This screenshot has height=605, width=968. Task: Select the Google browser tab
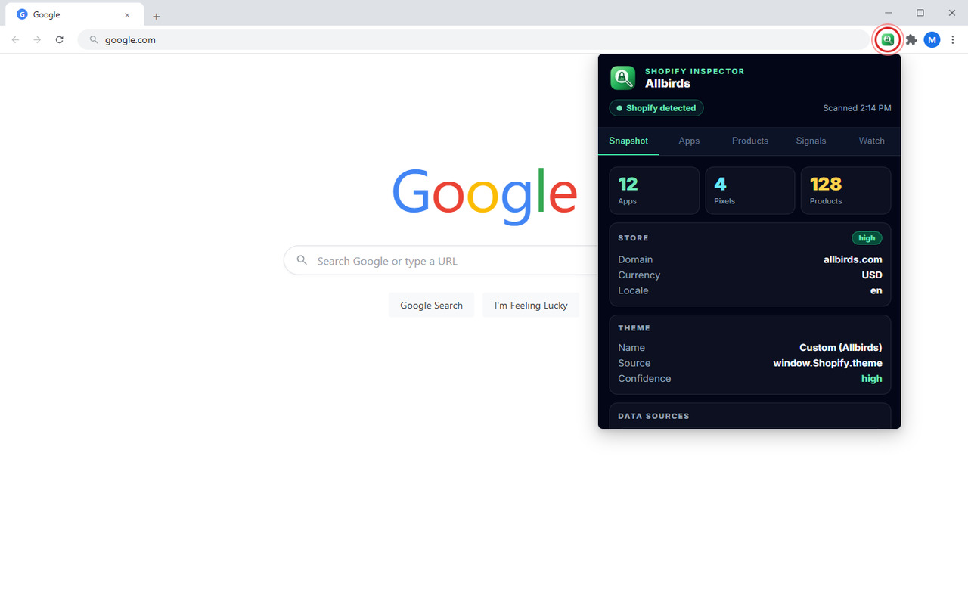[x=73, y=14]
